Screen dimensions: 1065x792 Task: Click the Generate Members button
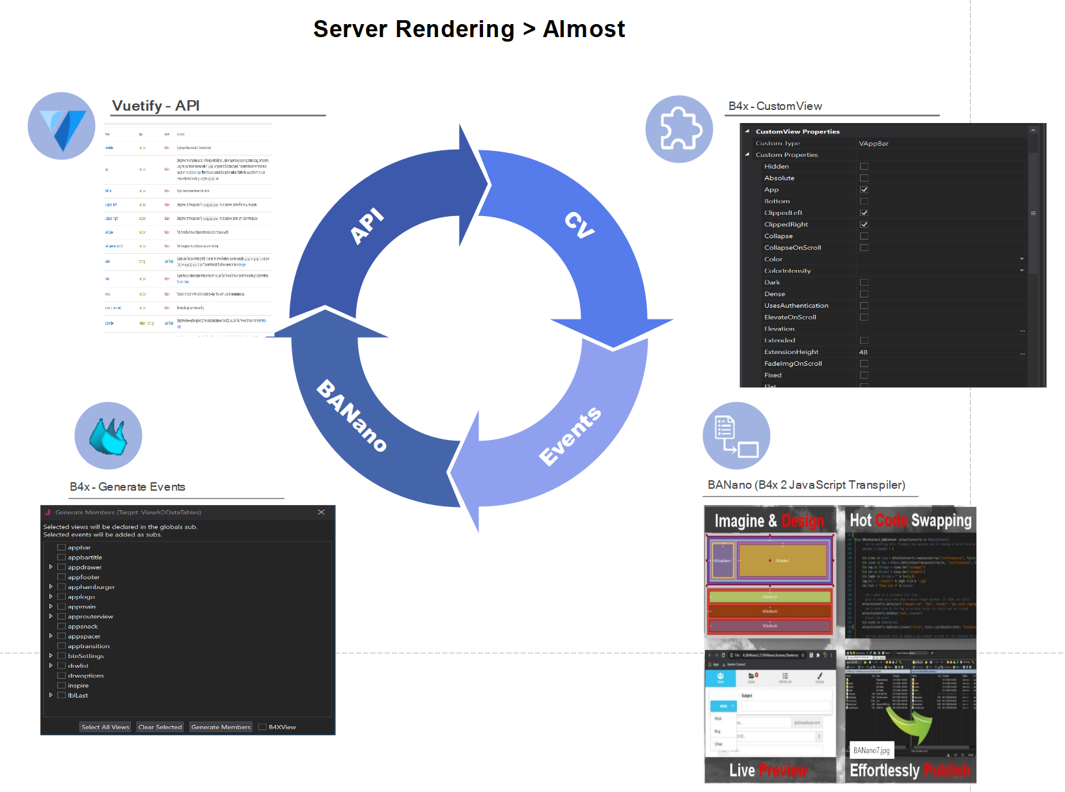click(x=221, y=727)
